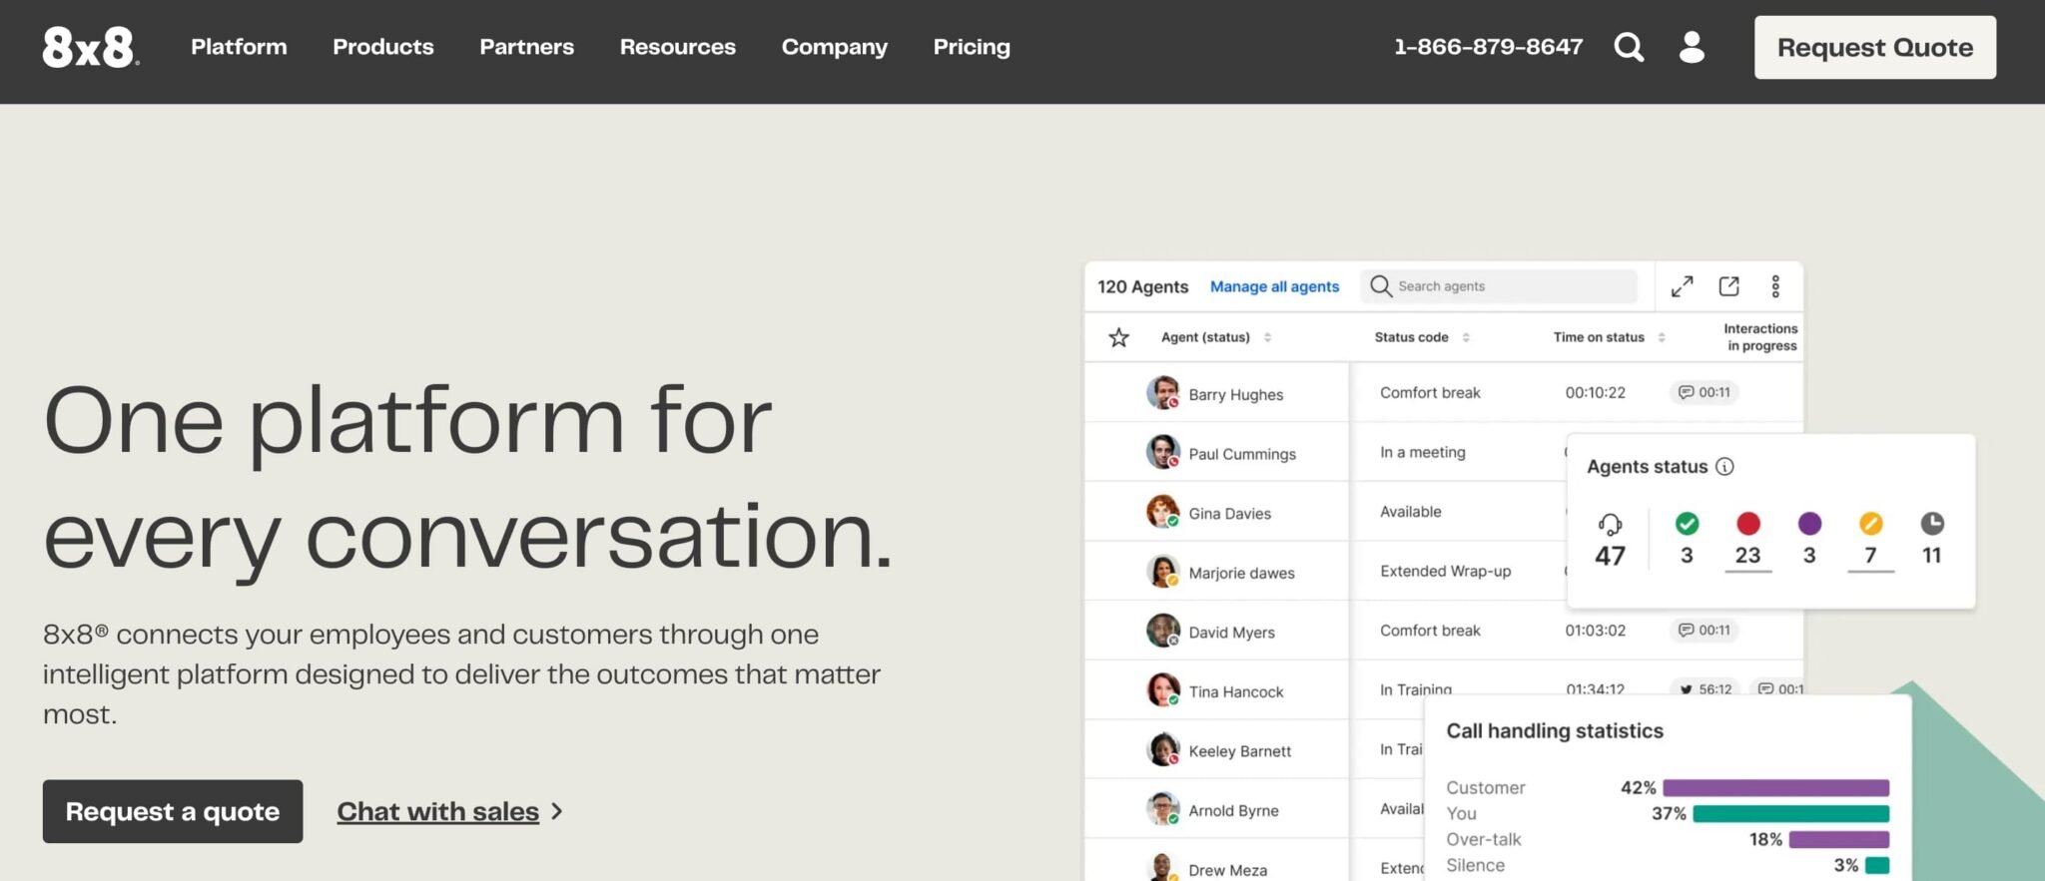The image size is (2045, 881).
Task: Click the chevron next to Chat with sales
Action: (557, 812)
